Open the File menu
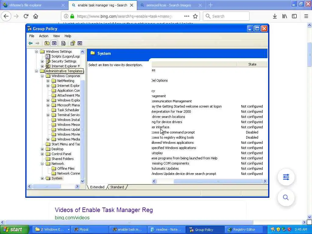 [x=32, y=36]
